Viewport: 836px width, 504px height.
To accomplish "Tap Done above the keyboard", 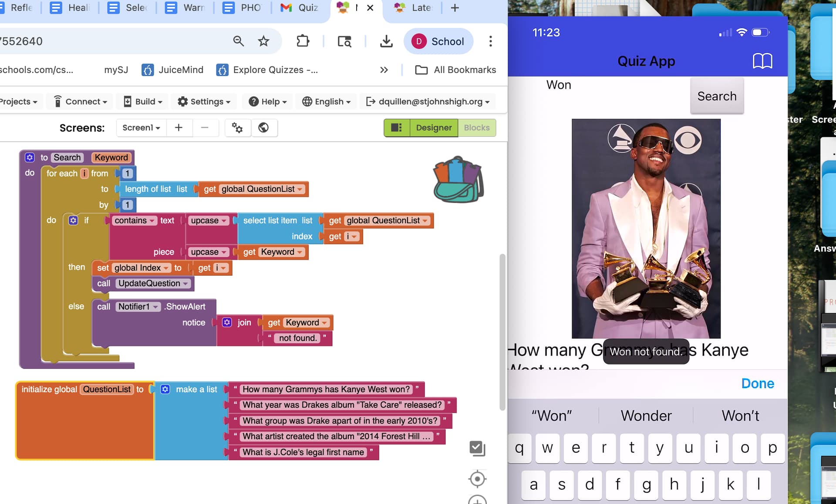I will (x=757, y=383).
